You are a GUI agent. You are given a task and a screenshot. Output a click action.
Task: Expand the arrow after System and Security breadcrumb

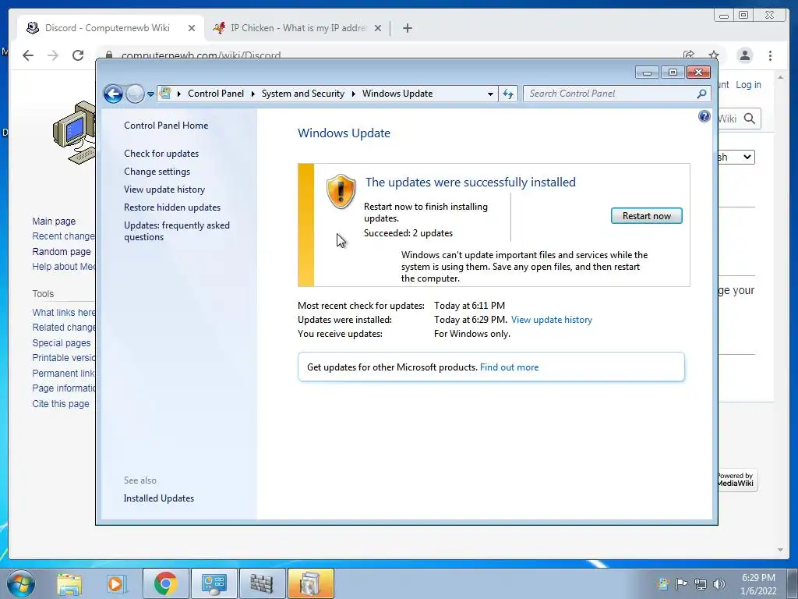click(x=353, y=94)
